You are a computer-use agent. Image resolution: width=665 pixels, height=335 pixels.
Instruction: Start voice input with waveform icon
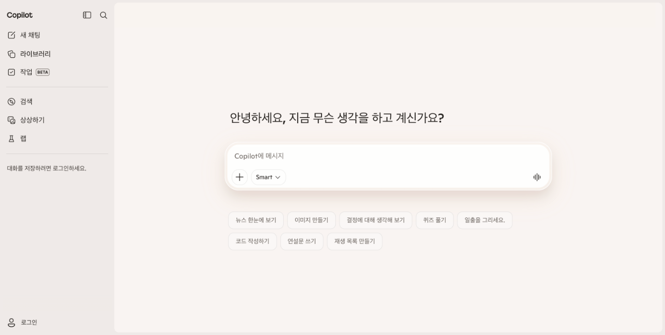(x=537, y=177)
